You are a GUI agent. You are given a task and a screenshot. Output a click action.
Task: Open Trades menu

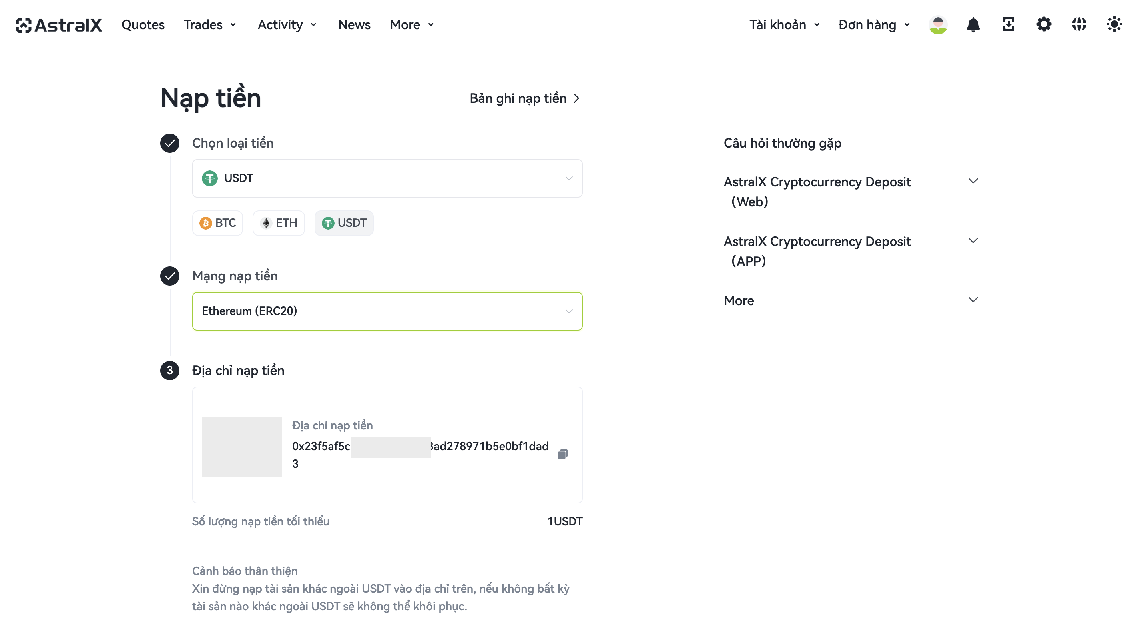point(210,25)
